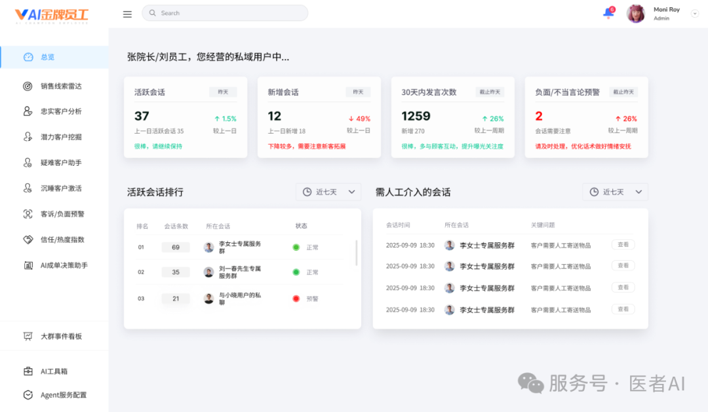Click the 会话条数 column header
The width and height of the screenshot is (708, 412).
point(176,226)
